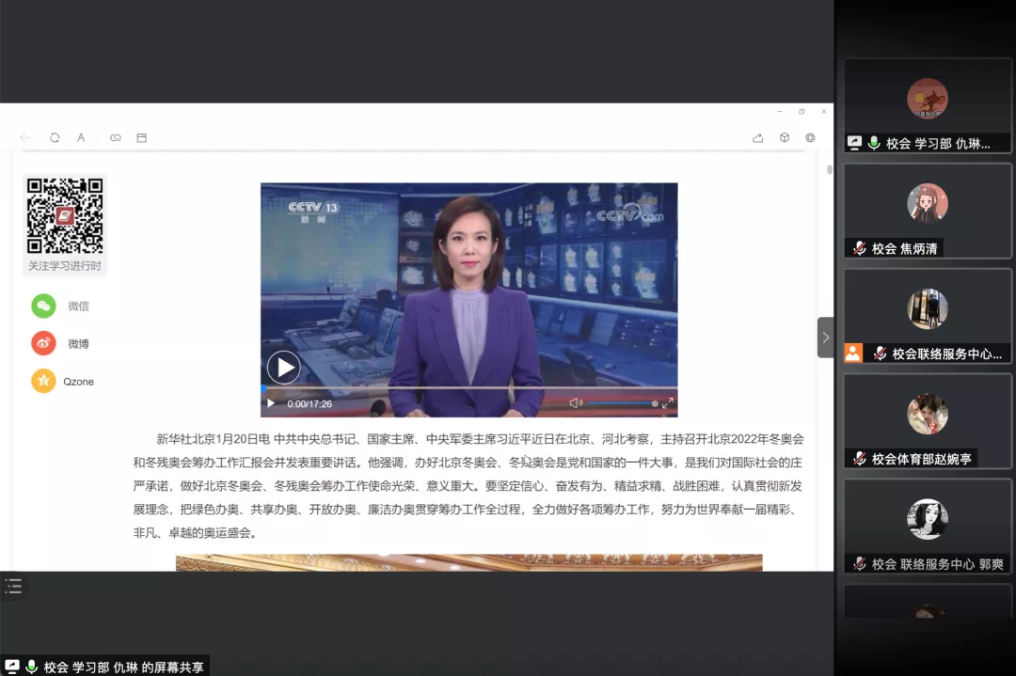Click the share icon at top right
Viewport: 1016px width, 676px height.
pyautogui.click(x=758, y=137)
